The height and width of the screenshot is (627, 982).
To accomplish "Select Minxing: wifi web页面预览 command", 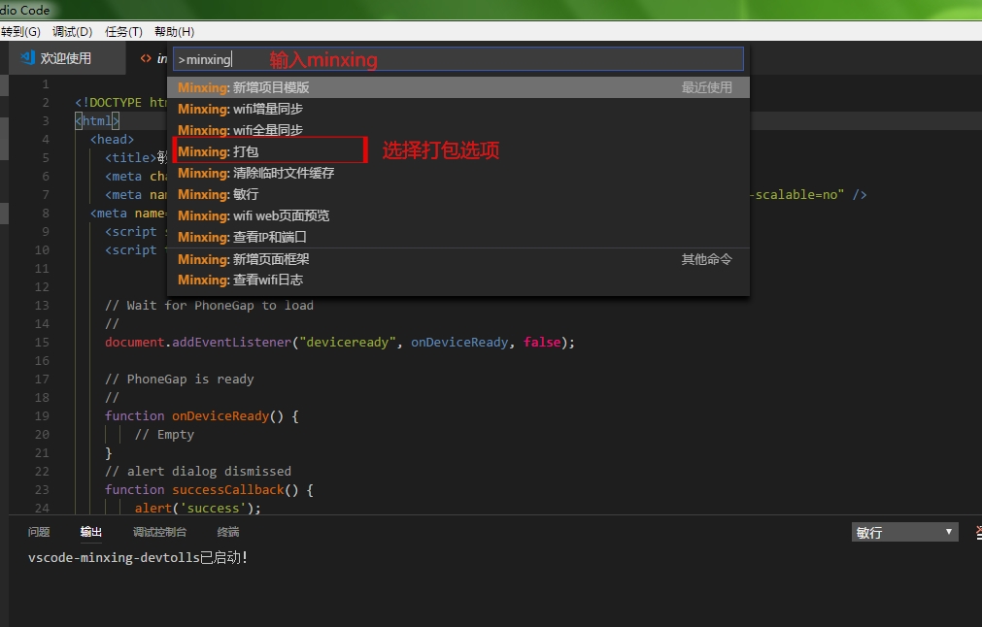I will click(457, 215).
